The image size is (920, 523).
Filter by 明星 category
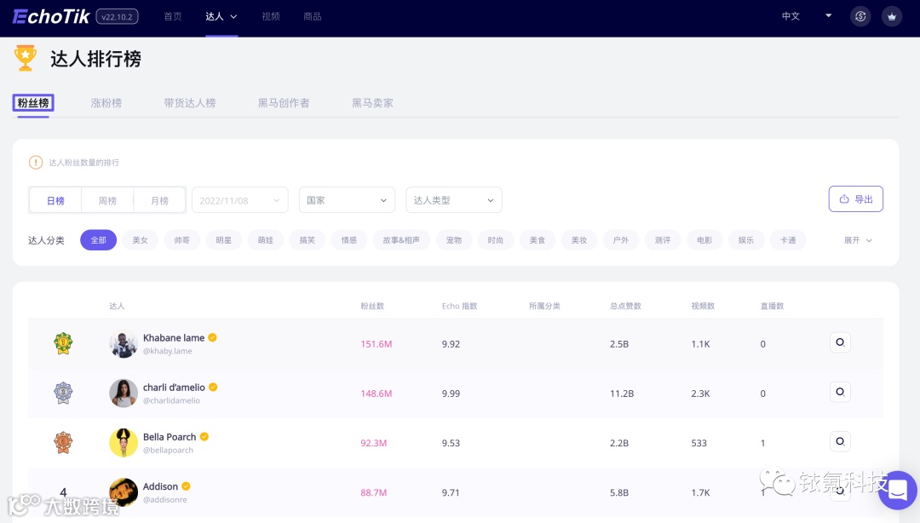223,240
